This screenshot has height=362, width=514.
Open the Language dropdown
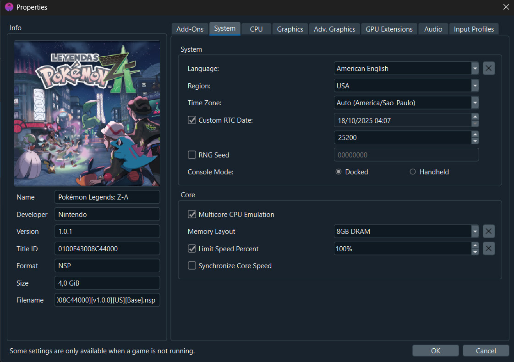click(475, 69)
